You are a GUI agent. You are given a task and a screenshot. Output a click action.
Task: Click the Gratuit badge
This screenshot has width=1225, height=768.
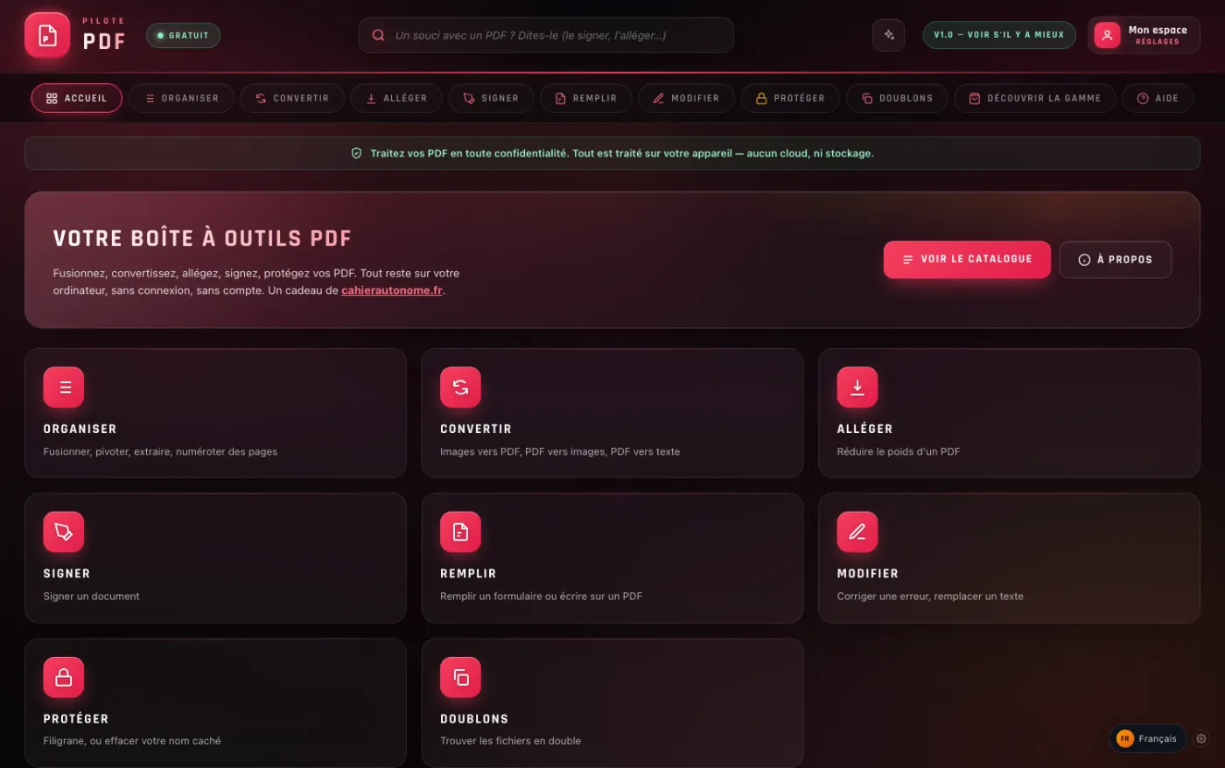183,35
